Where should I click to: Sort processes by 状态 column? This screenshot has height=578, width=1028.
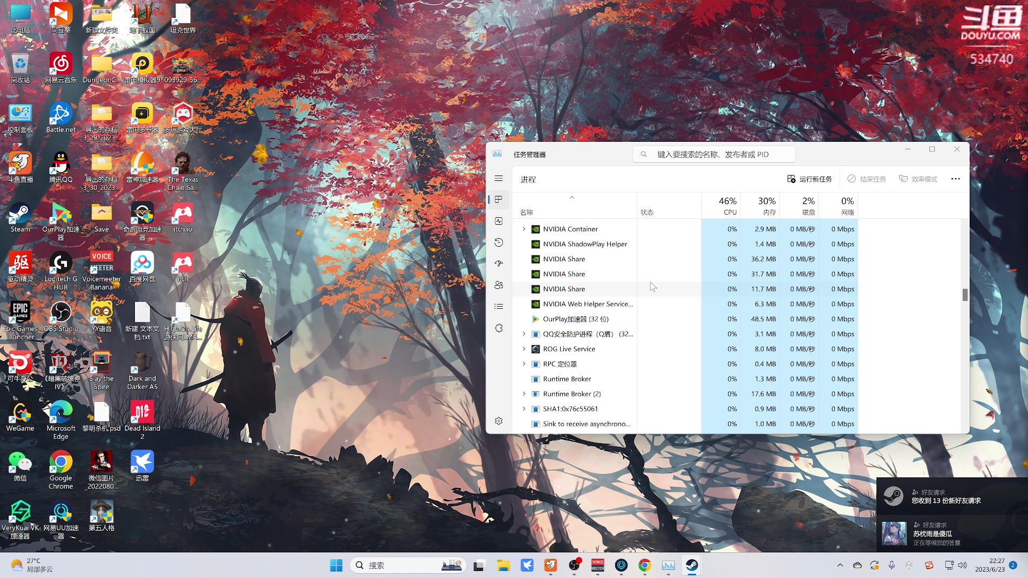pyautogui.click(x=669, y=206)
